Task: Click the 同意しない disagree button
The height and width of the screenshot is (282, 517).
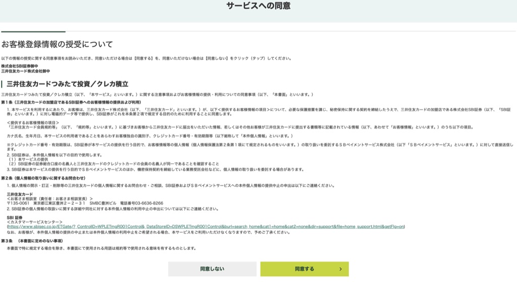Action: [x=212, y=269]
